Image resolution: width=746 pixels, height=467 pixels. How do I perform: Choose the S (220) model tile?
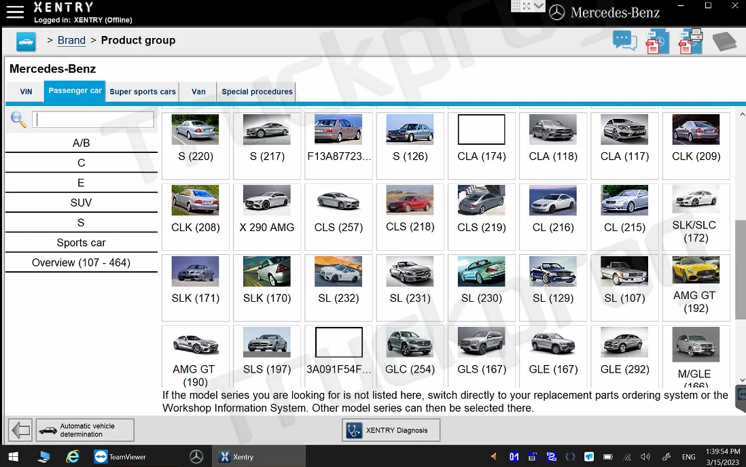196,145
